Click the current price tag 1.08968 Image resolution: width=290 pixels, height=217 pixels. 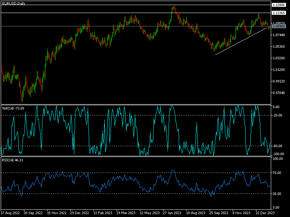tap(279, 26)
